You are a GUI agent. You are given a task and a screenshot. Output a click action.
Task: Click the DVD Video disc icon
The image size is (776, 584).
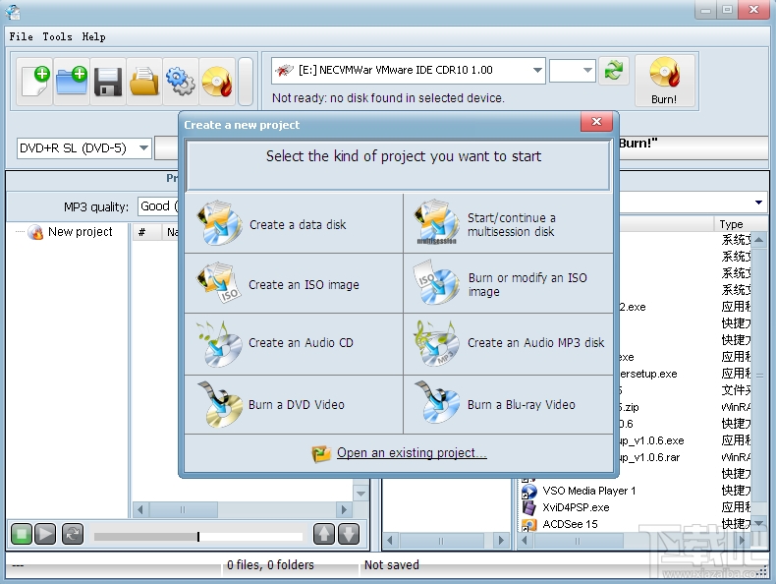coord(220,404)
